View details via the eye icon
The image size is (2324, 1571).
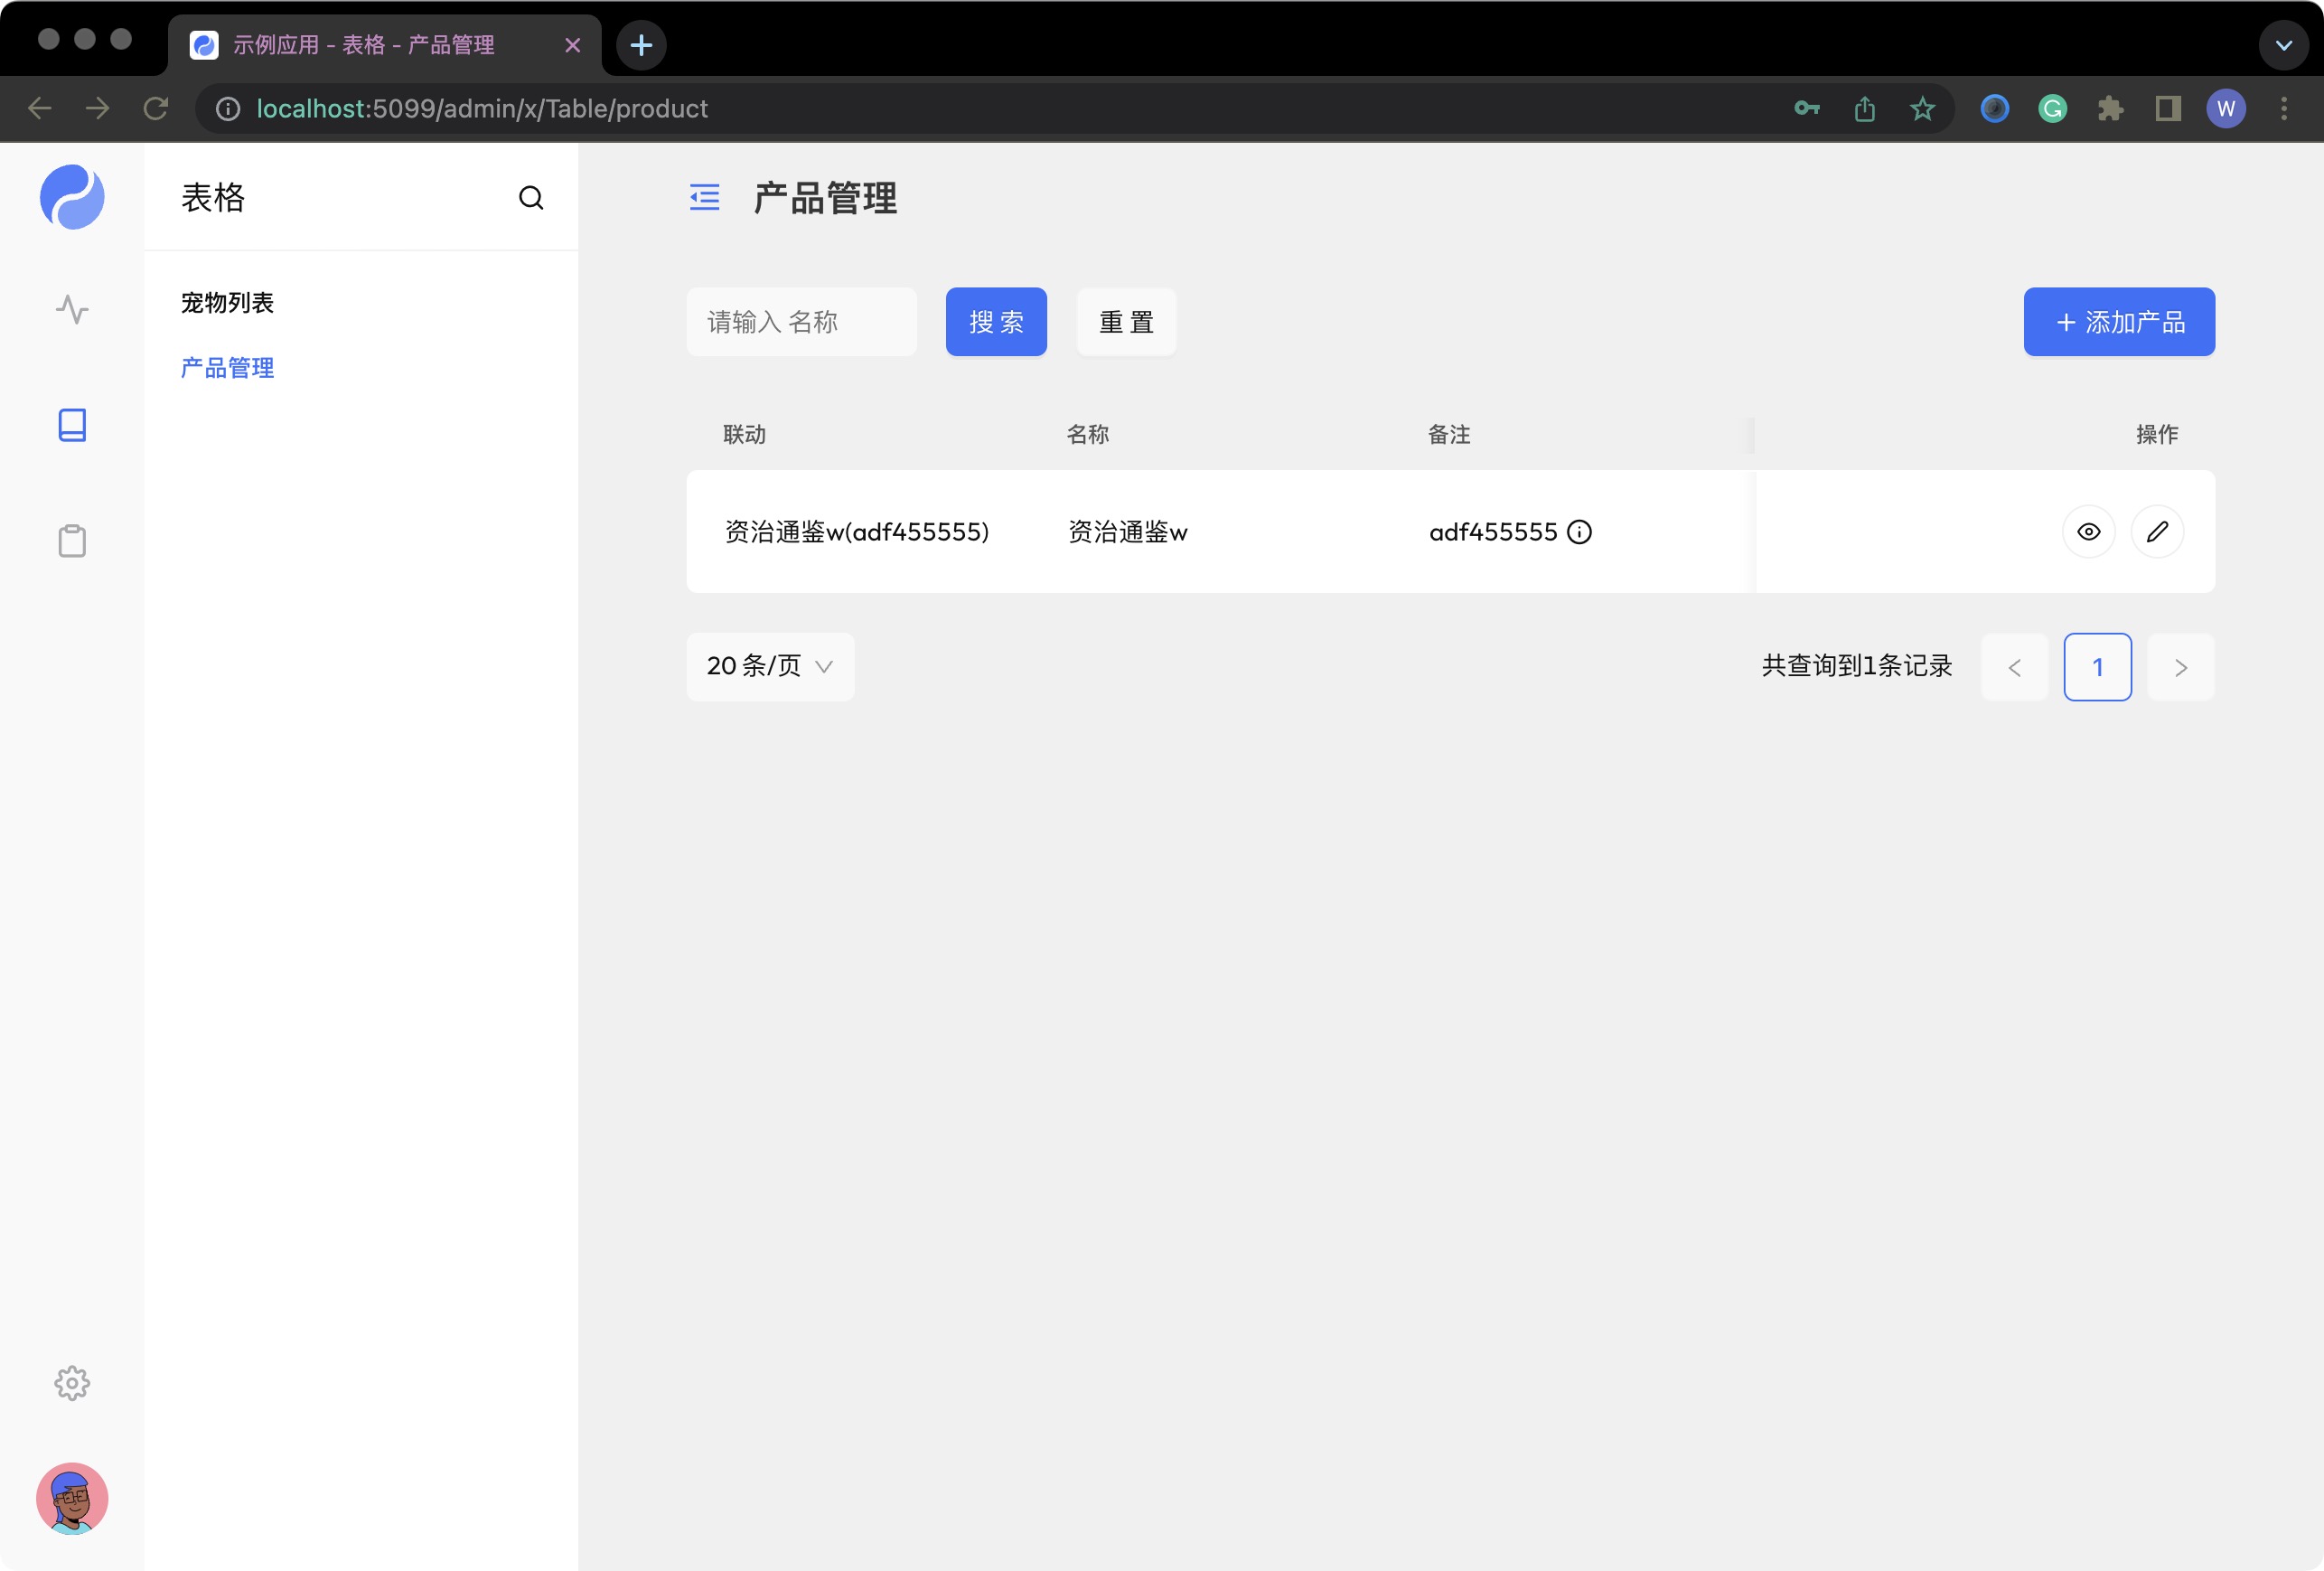2088,532
